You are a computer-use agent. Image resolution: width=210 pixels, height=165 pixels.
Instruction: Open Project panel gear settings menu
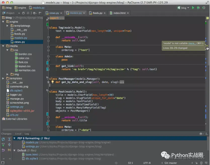click(35, 13)
